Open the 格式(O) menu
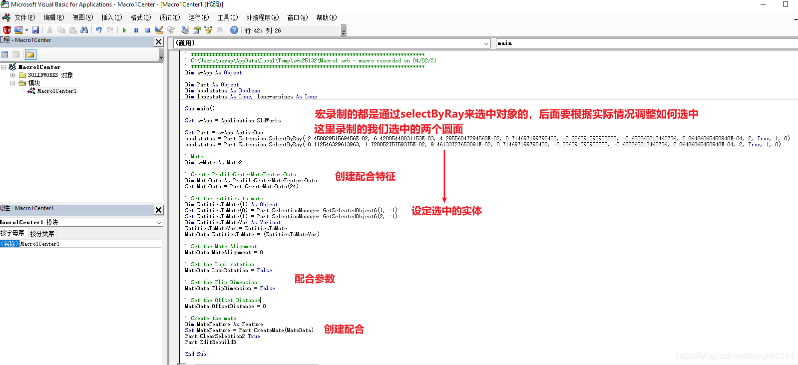This screenshot has width=798, height=365. coord(140,17)
